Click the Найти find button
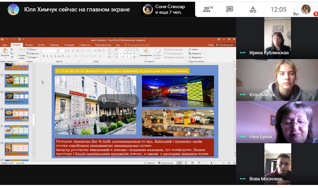This screenshot has height=188, width=318. 193,49
